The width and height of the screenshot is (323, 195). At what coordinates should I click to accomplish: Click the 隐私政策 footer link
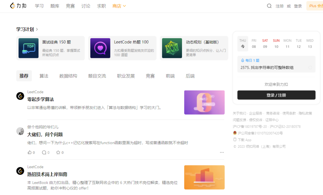(x=305, y=113)
